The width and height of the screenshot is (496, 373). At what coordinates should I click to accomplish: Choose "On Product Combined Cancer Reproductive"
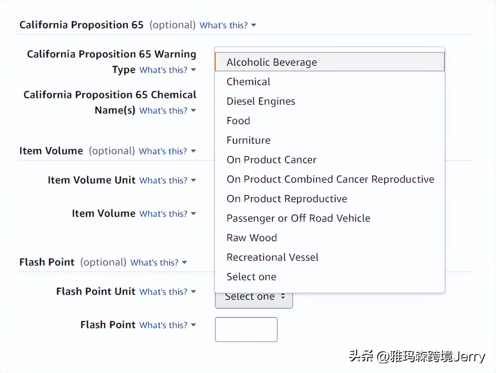click(330, 179)
